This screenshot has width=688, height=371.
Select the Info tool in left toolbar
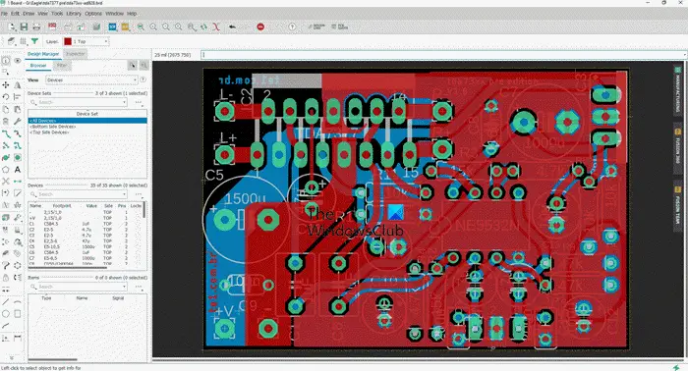pyautogui.click(x=6, y=61)
